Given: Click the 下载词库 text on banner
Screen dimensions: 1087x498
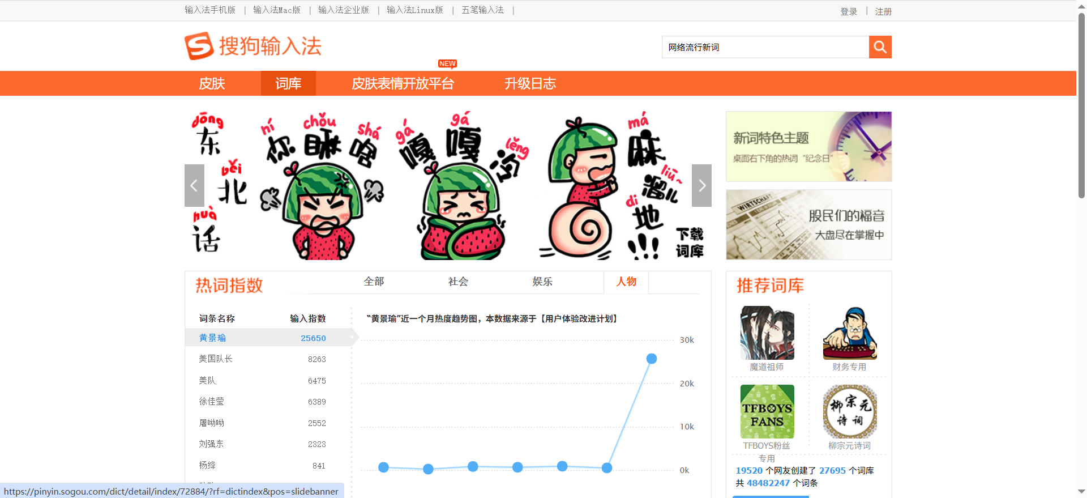Looking at the screenshot, I should tap(689, 242).
